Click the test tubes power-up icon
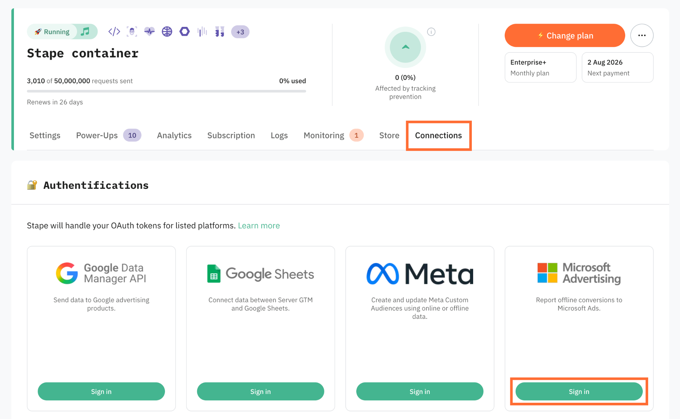680x419 pixels. pos(220,32)
